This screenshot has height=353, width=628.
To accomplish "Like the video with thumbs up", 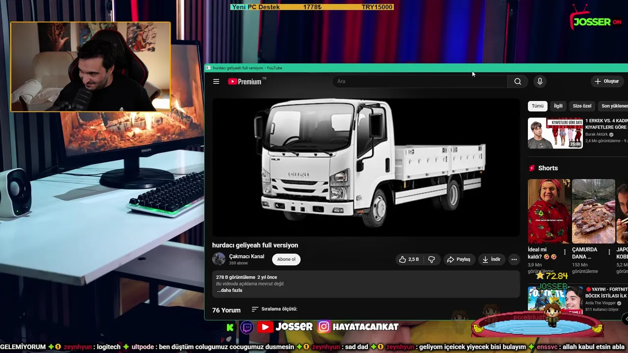I will tap(409, 259).
